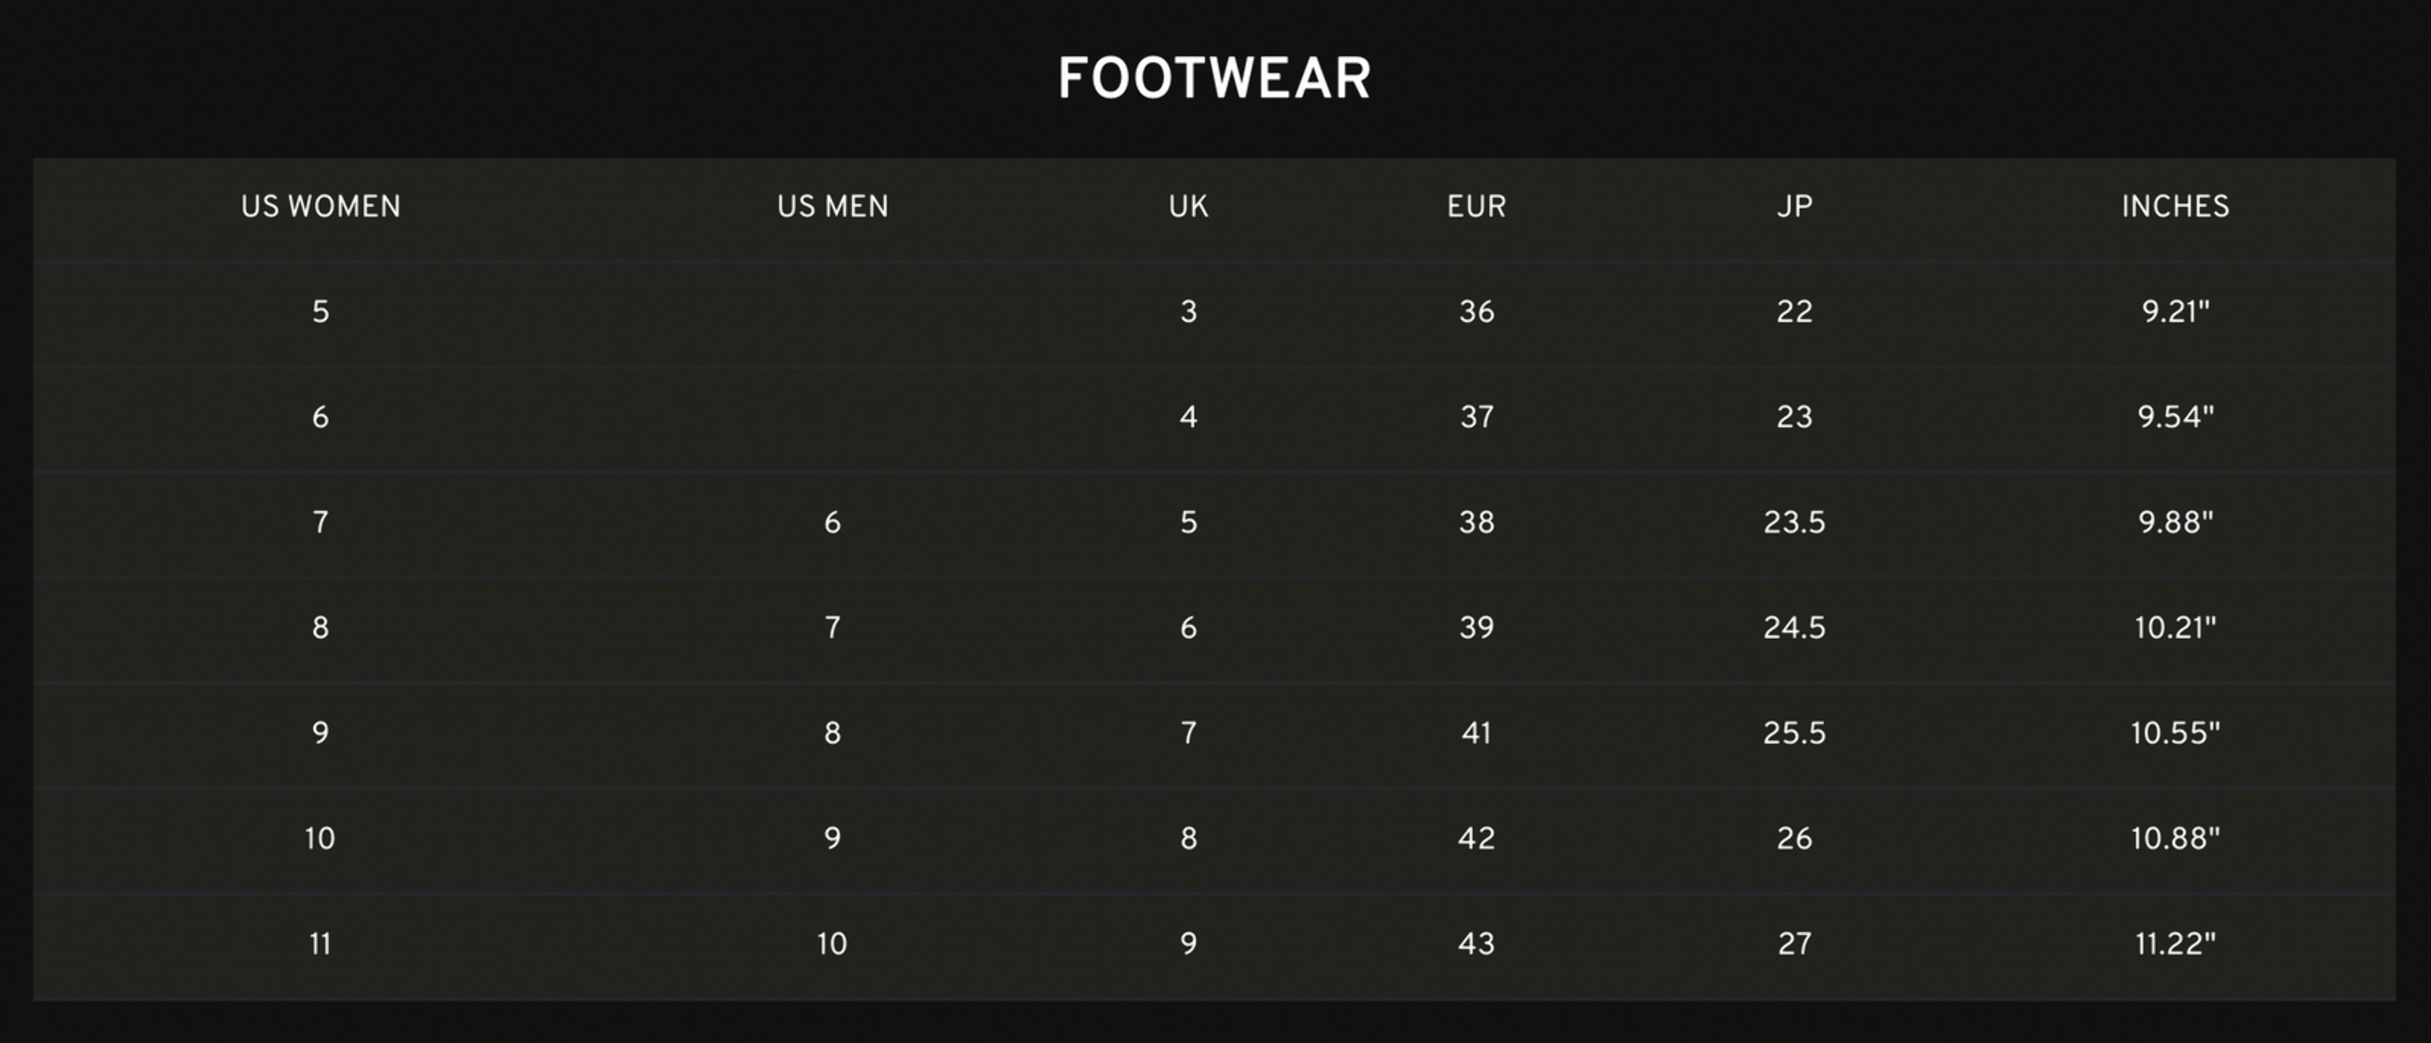Select the 9.54" inches cell

[x=2175, y=417]
